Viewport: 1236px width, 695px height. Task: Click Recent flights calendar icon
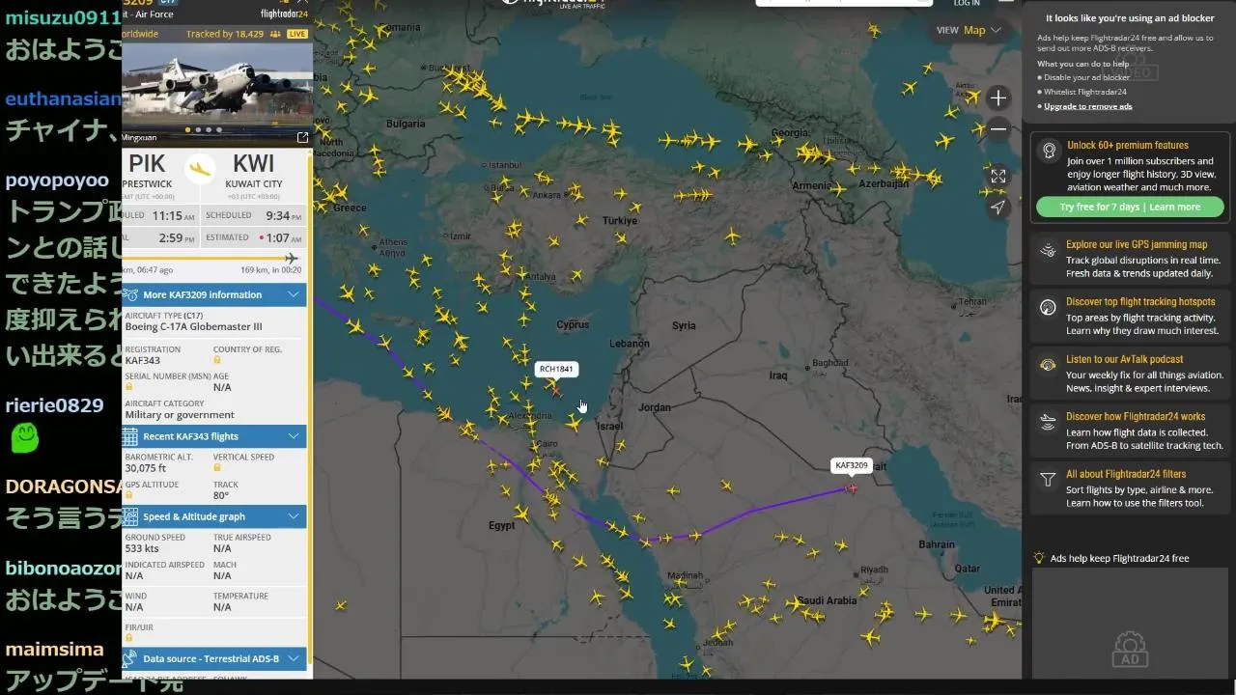point(130,436)
